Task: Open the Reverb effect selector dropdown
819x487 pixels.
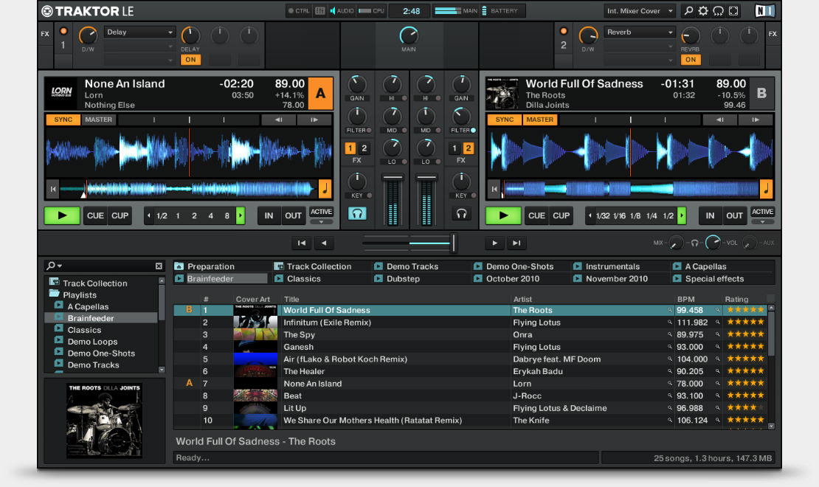Action: 640,32
